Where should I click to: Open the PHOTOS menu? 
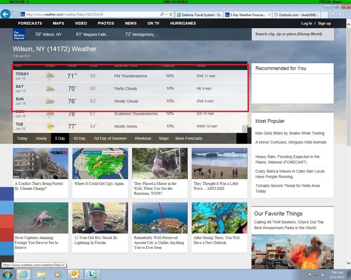pyautogui.click(x=106, y=23)
